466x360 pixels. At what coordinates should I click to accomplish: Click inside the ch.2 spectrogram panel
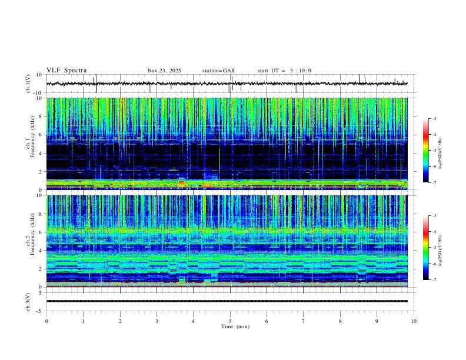click(x=227, y=241)
